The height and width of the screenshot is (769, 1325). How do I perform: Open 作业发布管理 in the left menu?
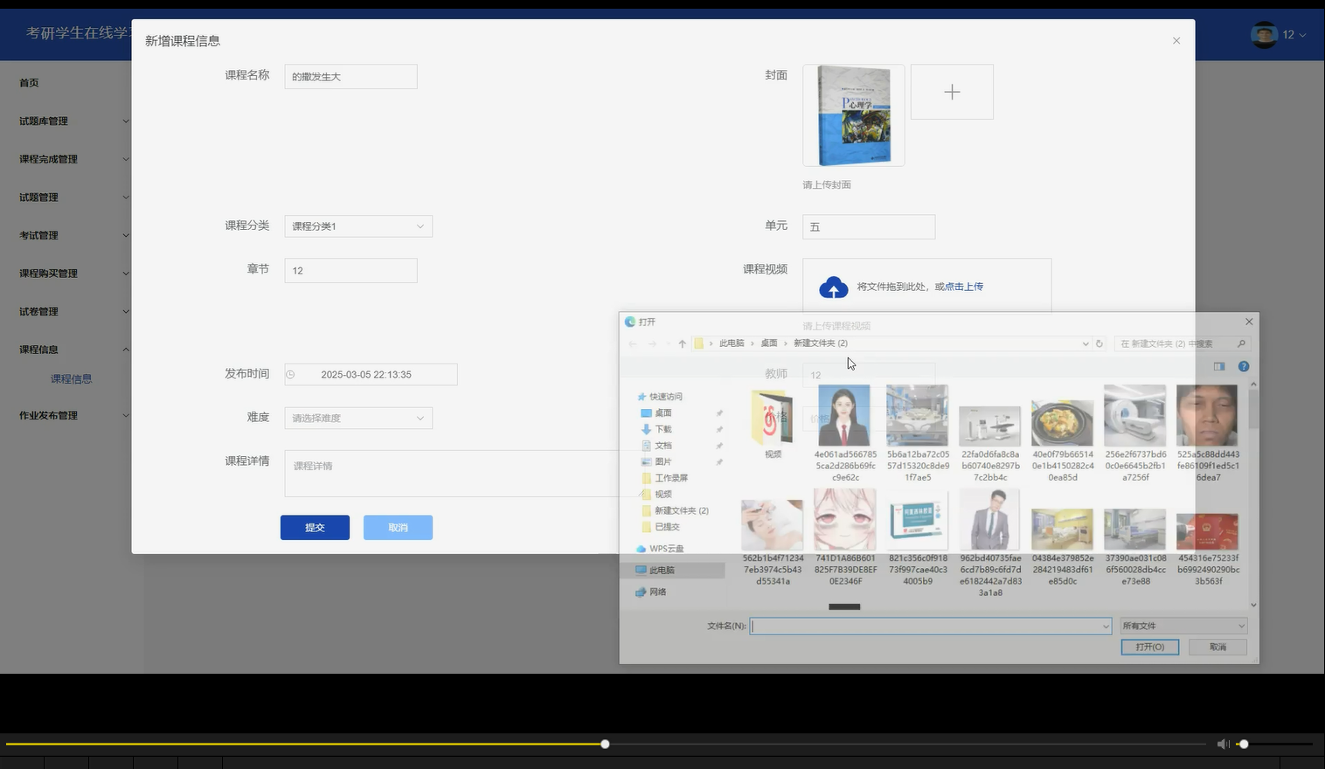click(x=48, y=415)
